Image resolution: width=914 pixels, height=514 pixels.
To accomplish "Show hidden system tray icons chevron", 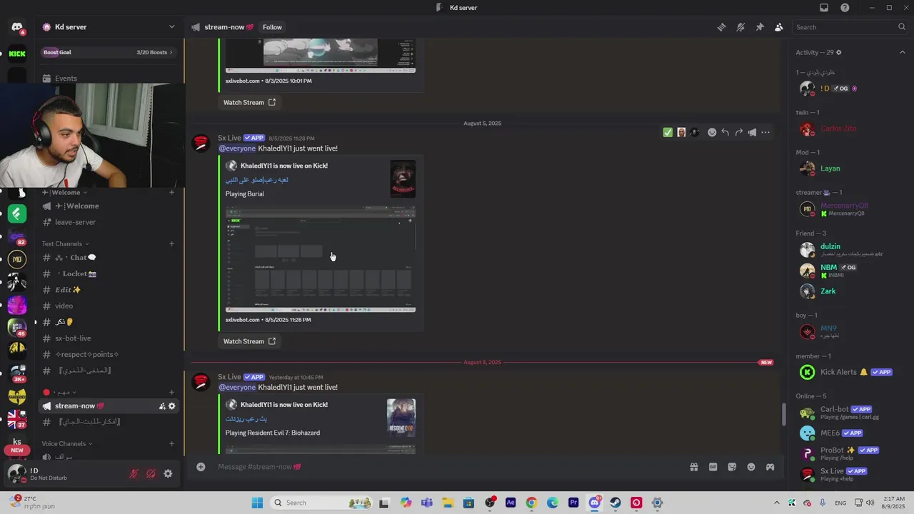I will click(777, 503).
